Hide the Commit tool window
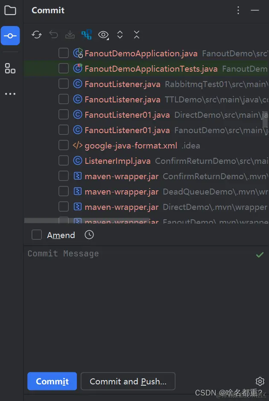The width and height of the screenshot is (269, 401). pos(255,10)
